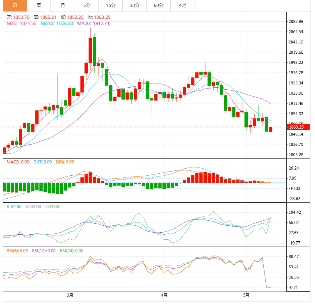Viewport: 315px width, 306px height.
Task: Click the -0.71 RSI axis value
Action: tap(293, 288)
